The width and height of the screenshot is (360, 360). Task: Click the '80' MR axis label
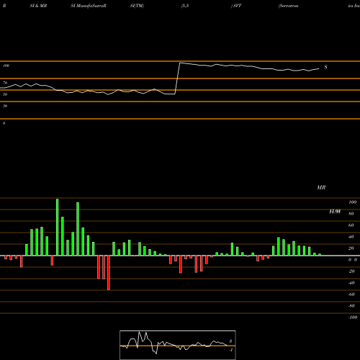coord(351,214)
